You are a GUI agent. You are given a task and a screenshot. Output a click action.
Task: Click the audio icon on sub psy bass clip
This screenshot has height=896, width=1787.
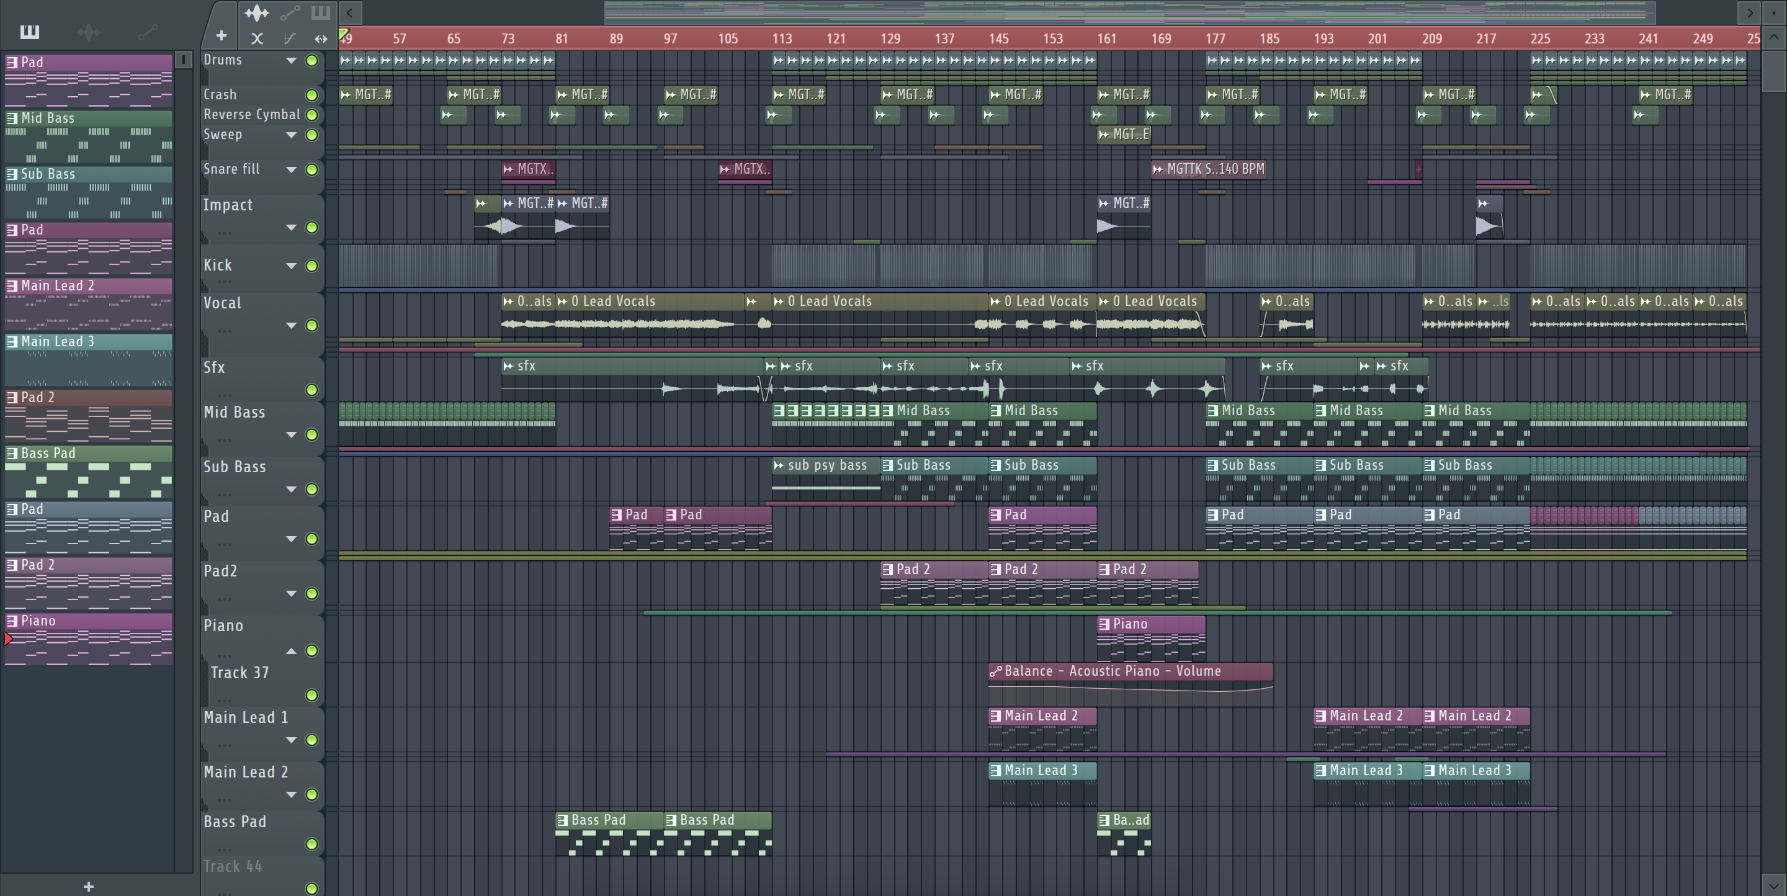pyautogui.click(x=778, y=465)
